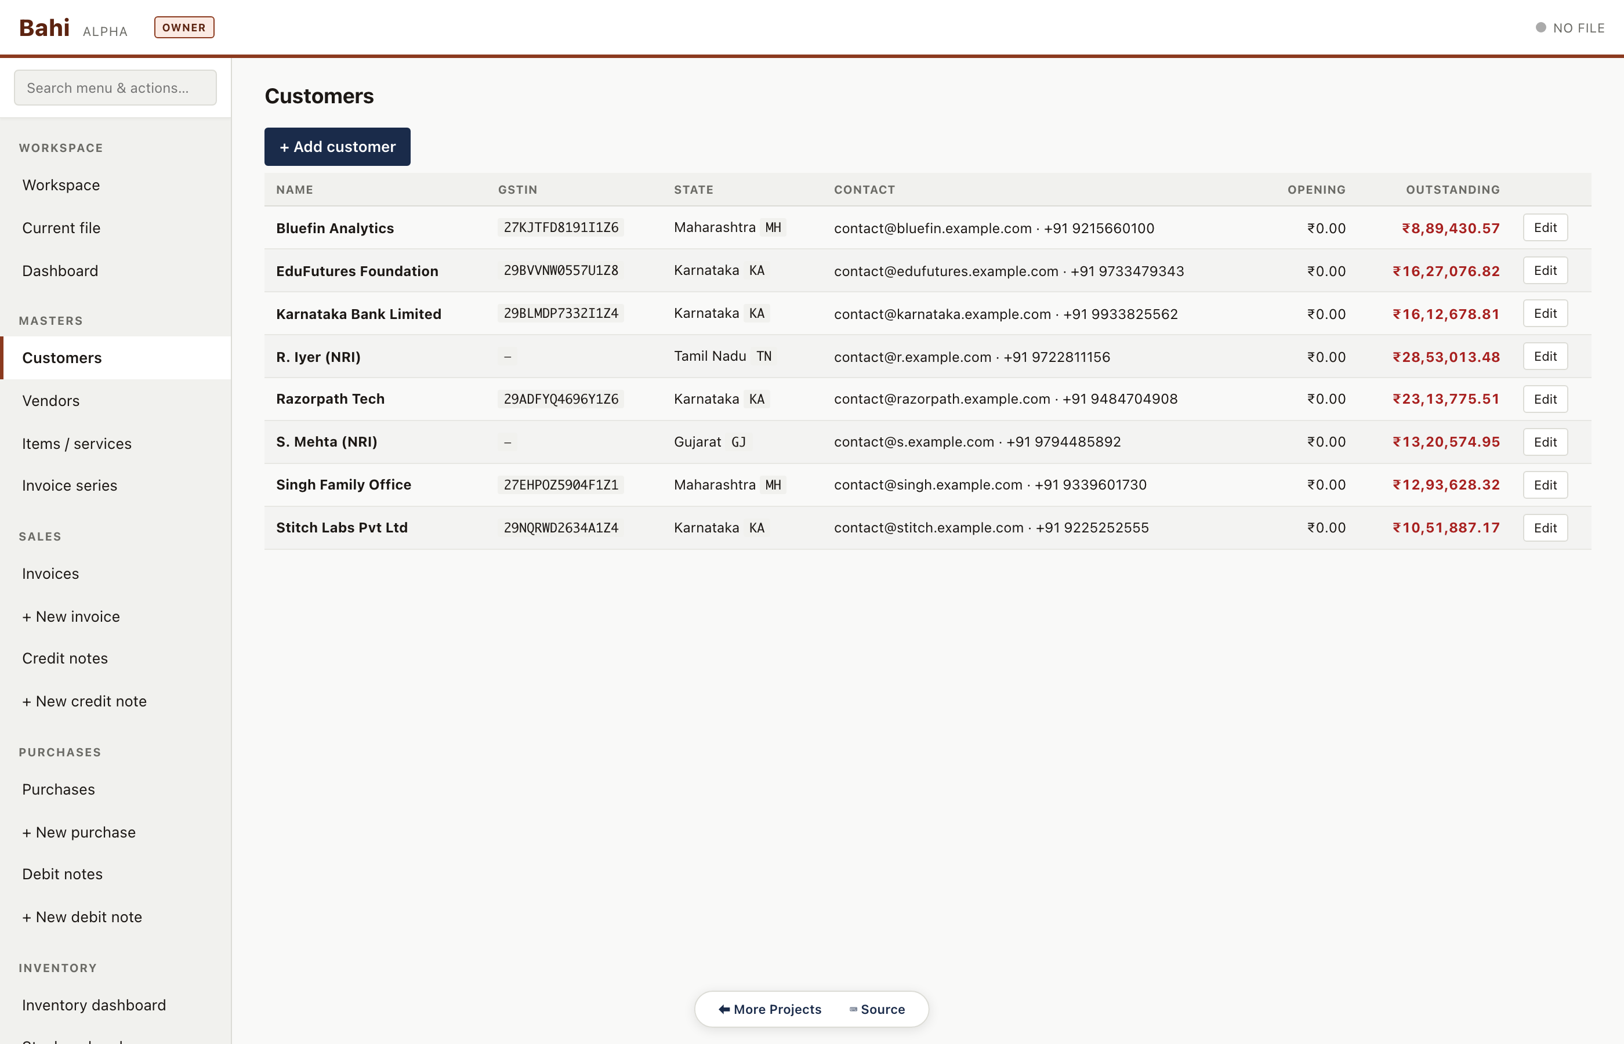Viewport: 1624px width, 1044px height.
Task: Start a + New invoice
Action: [x=71, y=616]
